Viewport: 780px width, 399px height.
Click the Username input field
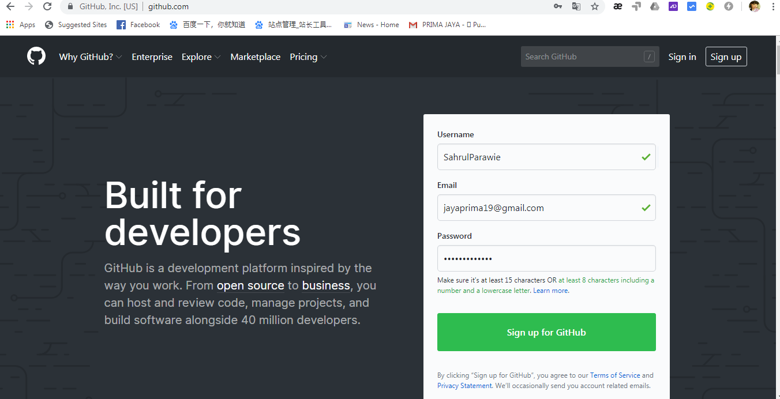pyautogui.click(x=546, y=157)
